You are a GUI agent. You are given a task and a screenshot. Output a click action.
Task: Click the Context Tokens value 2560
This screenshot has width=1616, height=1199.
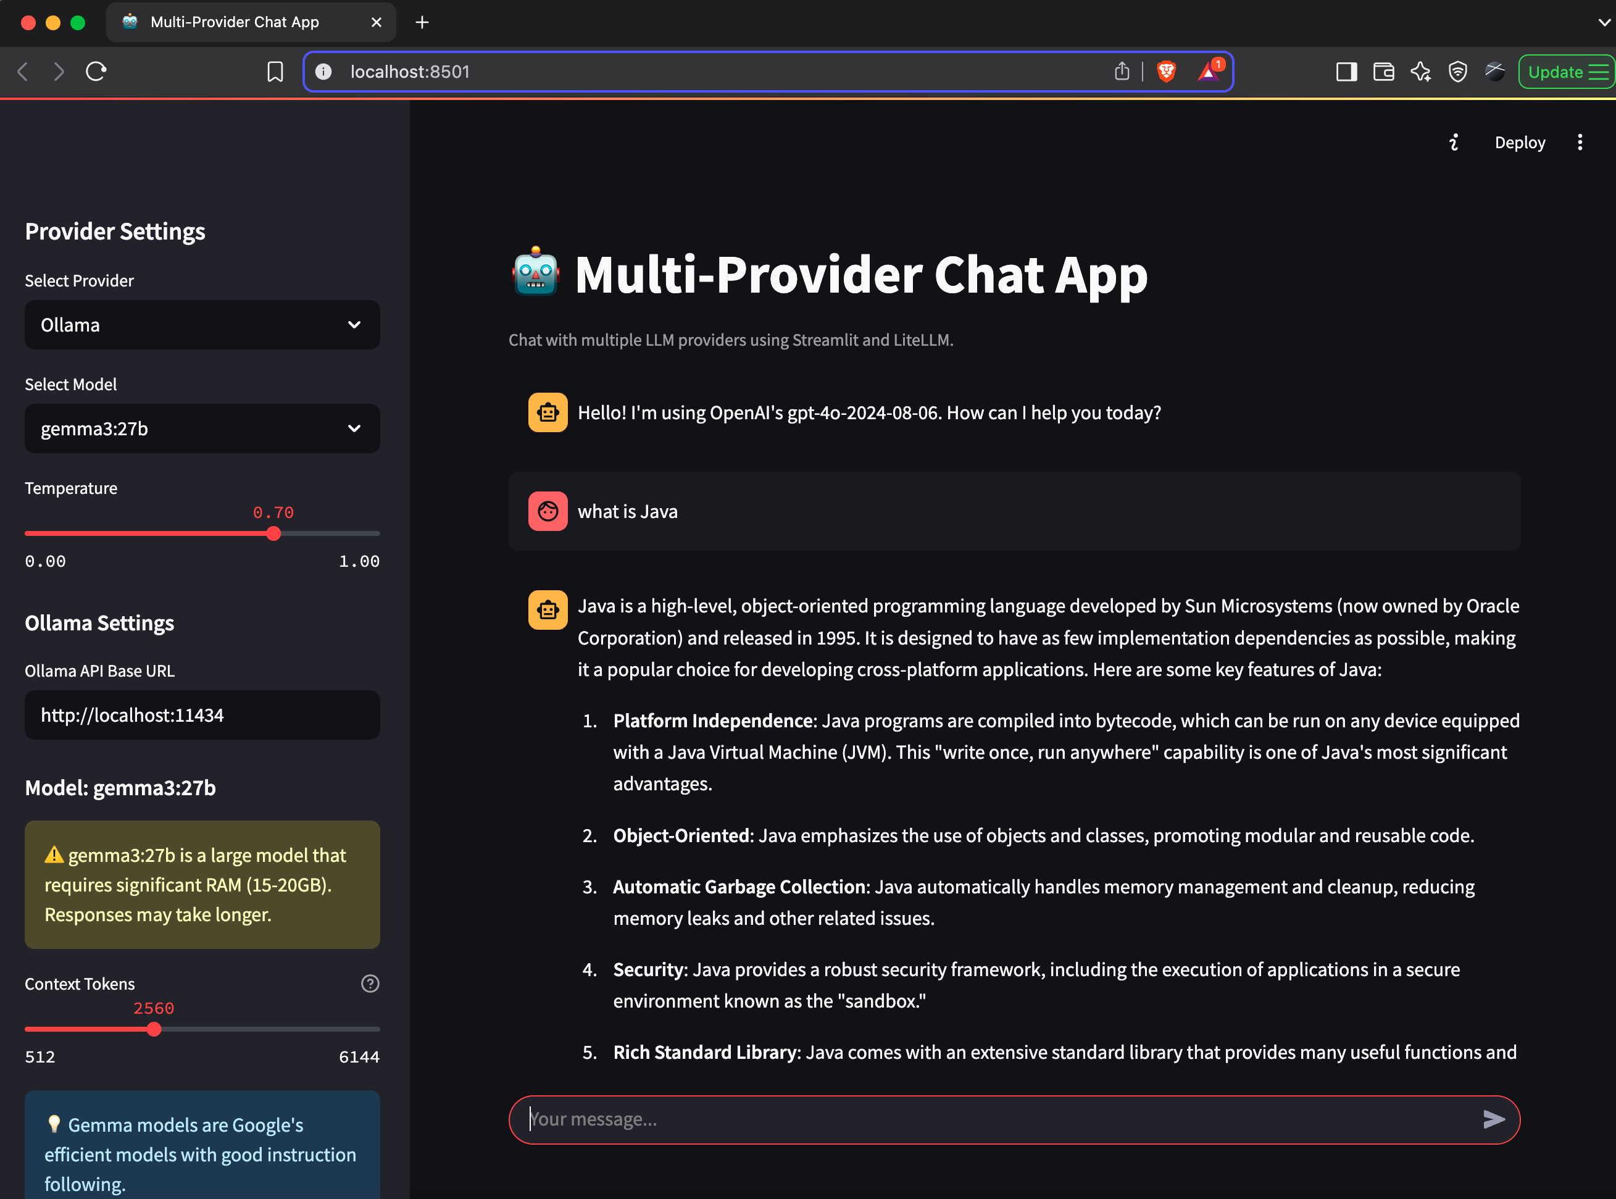click(154, 1008)
